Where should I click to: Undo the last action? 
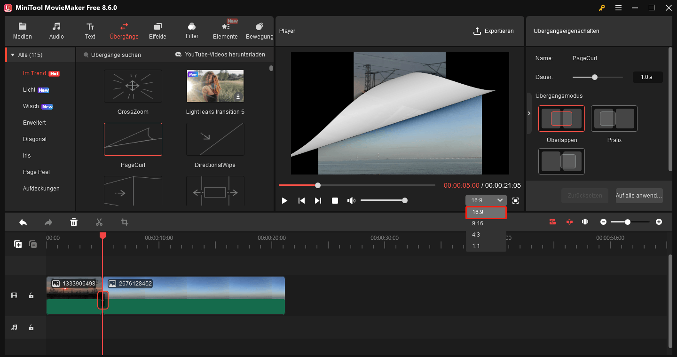[x=23, y=222]
